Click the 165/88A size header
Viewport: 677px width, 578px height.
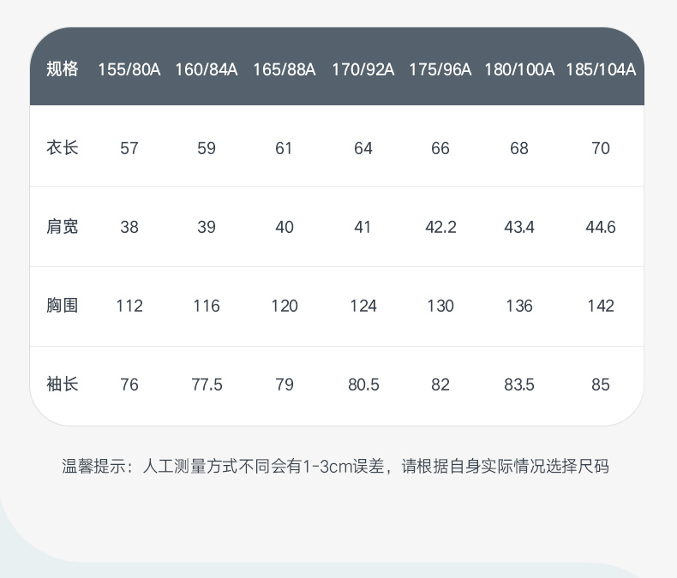pyautogui.click(x=285, y=69)
